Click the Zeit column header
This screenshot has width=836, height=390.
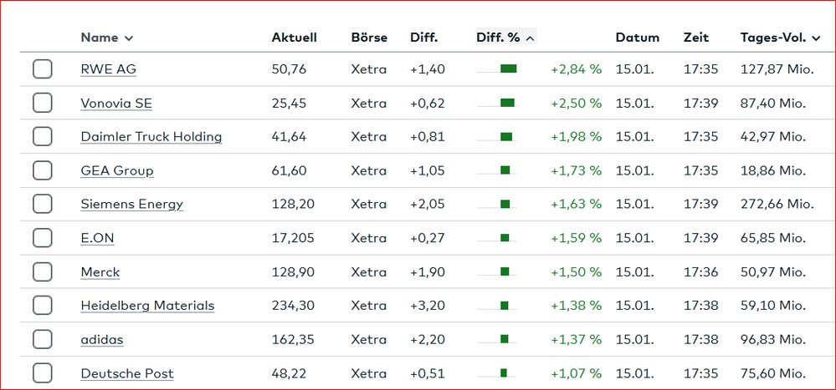click(x=696, y=38)
